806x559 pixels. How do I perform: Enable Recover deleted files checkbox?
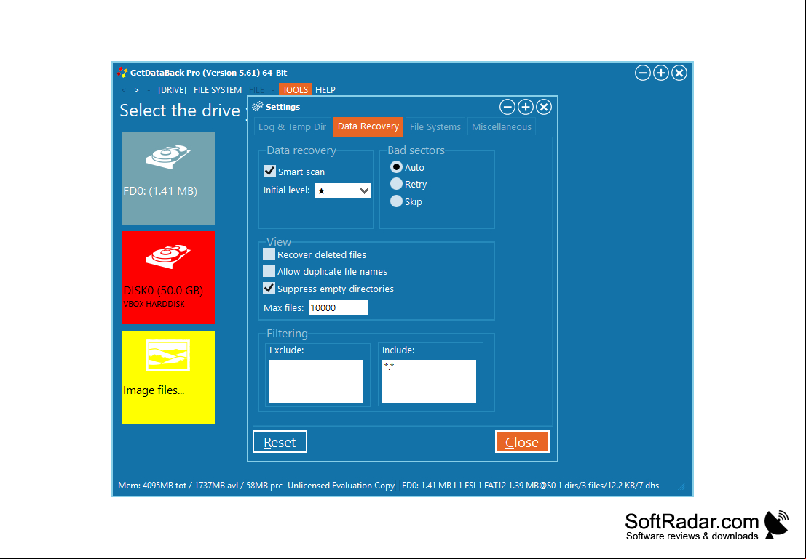269,254
